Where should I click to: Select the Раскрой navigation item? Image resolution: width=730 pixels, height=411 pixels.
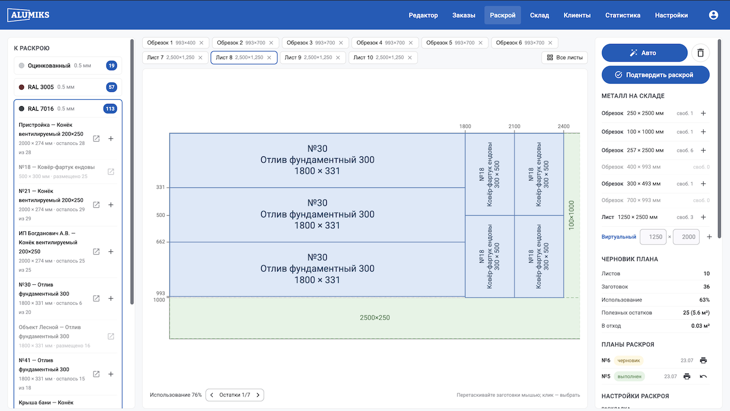[502, 15]
